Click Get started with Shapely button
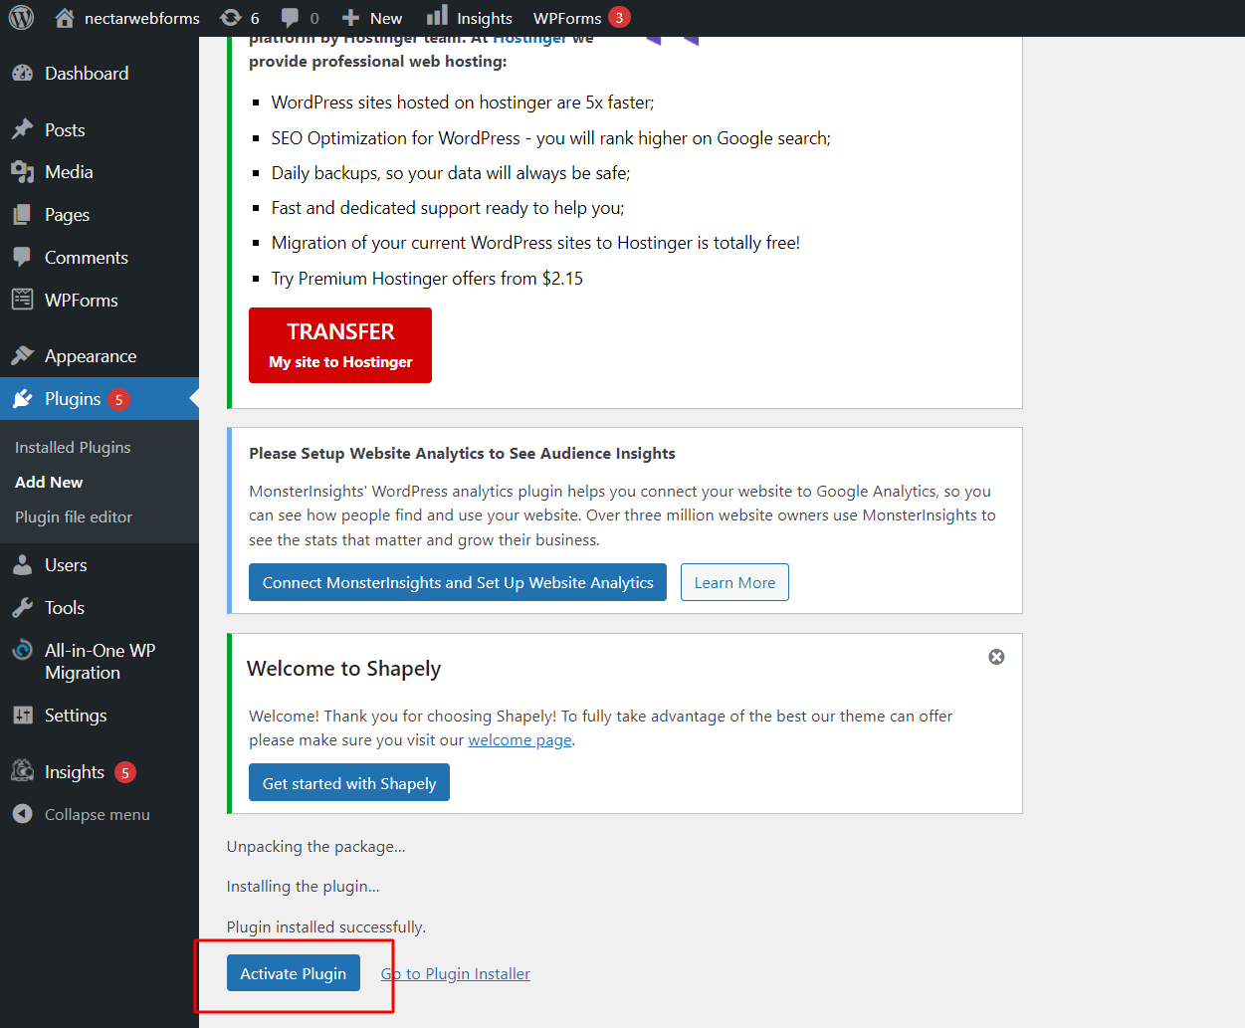Image resolution: width=1245 pixels, height=1028 pixels. [x=349, y=783]
